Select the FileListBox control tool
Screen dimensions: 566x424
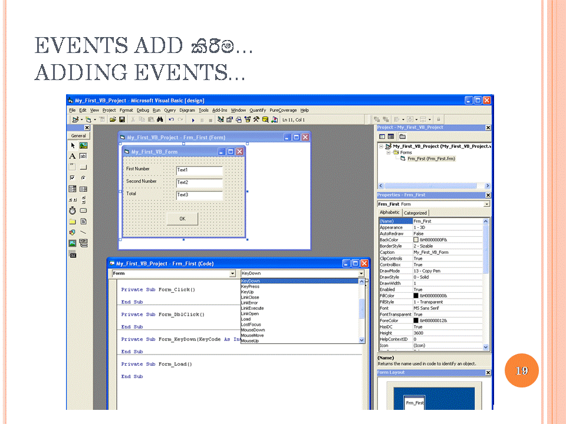pos(83,221)
